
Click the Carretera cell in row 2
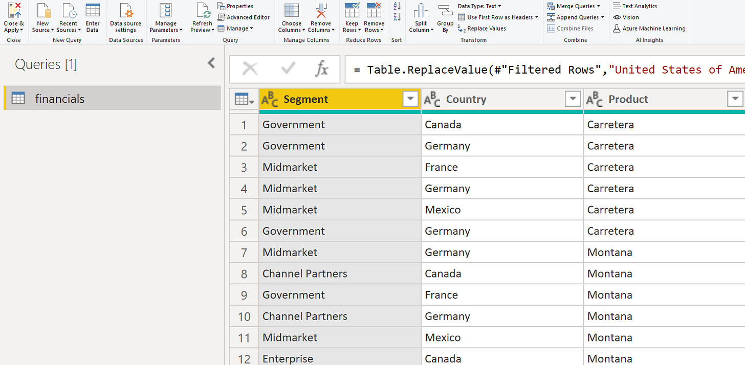click(x=664, y=146)
